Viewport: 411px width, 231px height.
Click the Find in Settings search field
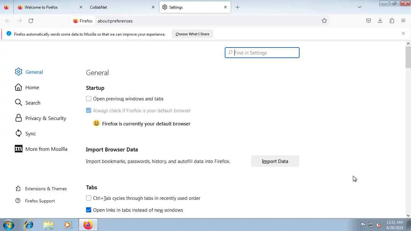click(262, 53)
